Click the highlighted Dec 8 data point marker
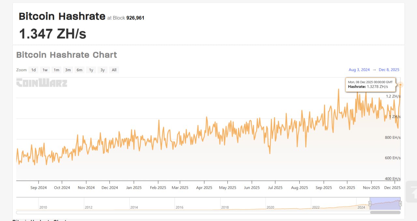Viewport: 417px width, 221px height. point(401,85)
